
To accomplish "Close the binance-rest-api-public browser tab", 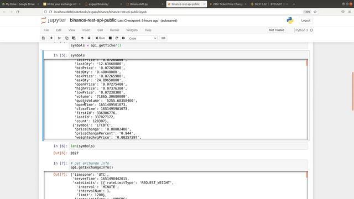I will pos(204,4).
